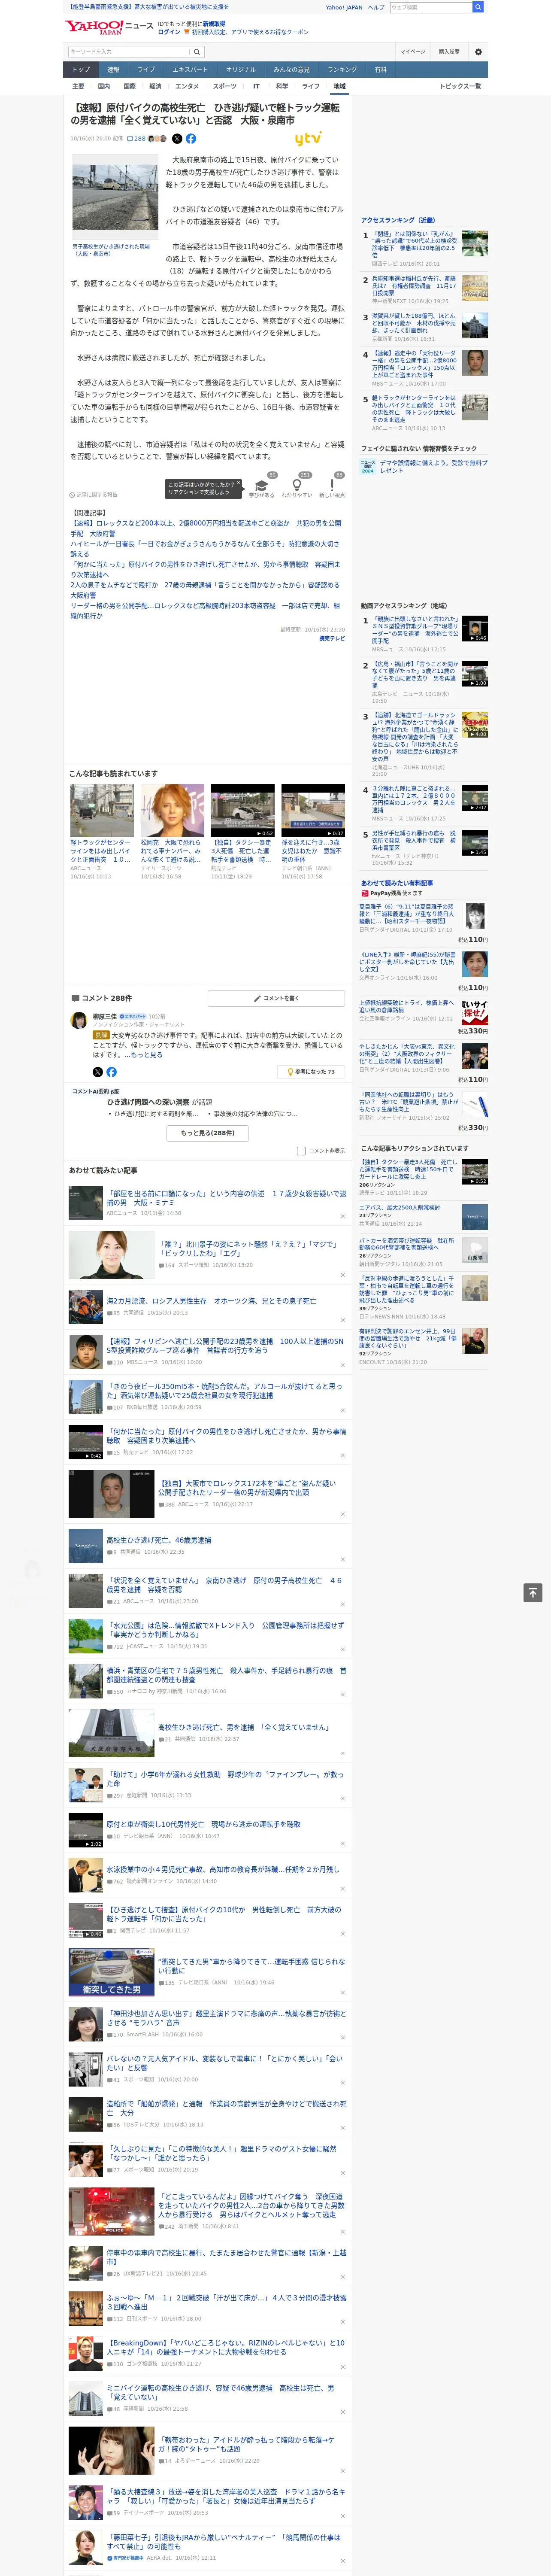
Task: Open 読売テレビ provider link
Action: pyautogui.click(x=332, y=638)
